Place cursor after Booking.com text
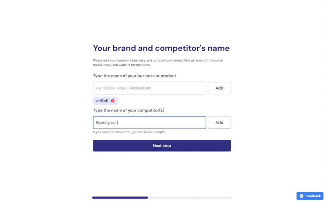The width and height of the screenshot is (325, 201). point(118,123)
